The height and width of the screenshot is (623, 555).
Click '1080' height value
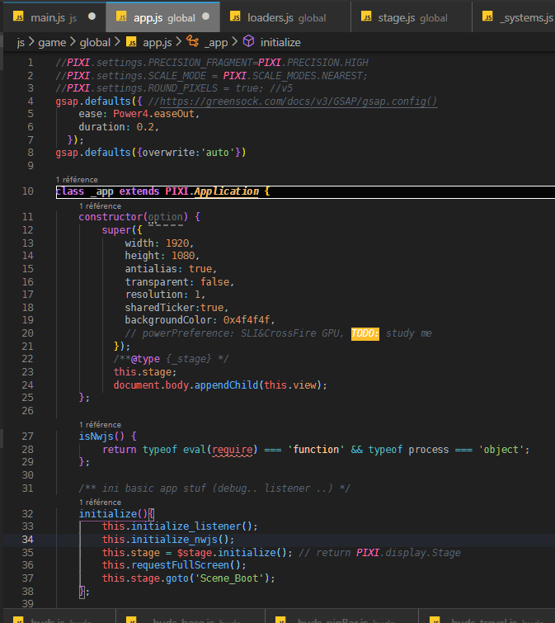point(183,256)
